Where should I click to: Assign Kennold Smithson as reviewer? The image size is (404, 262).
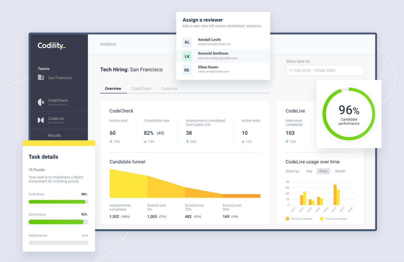[x=223, y=56]
